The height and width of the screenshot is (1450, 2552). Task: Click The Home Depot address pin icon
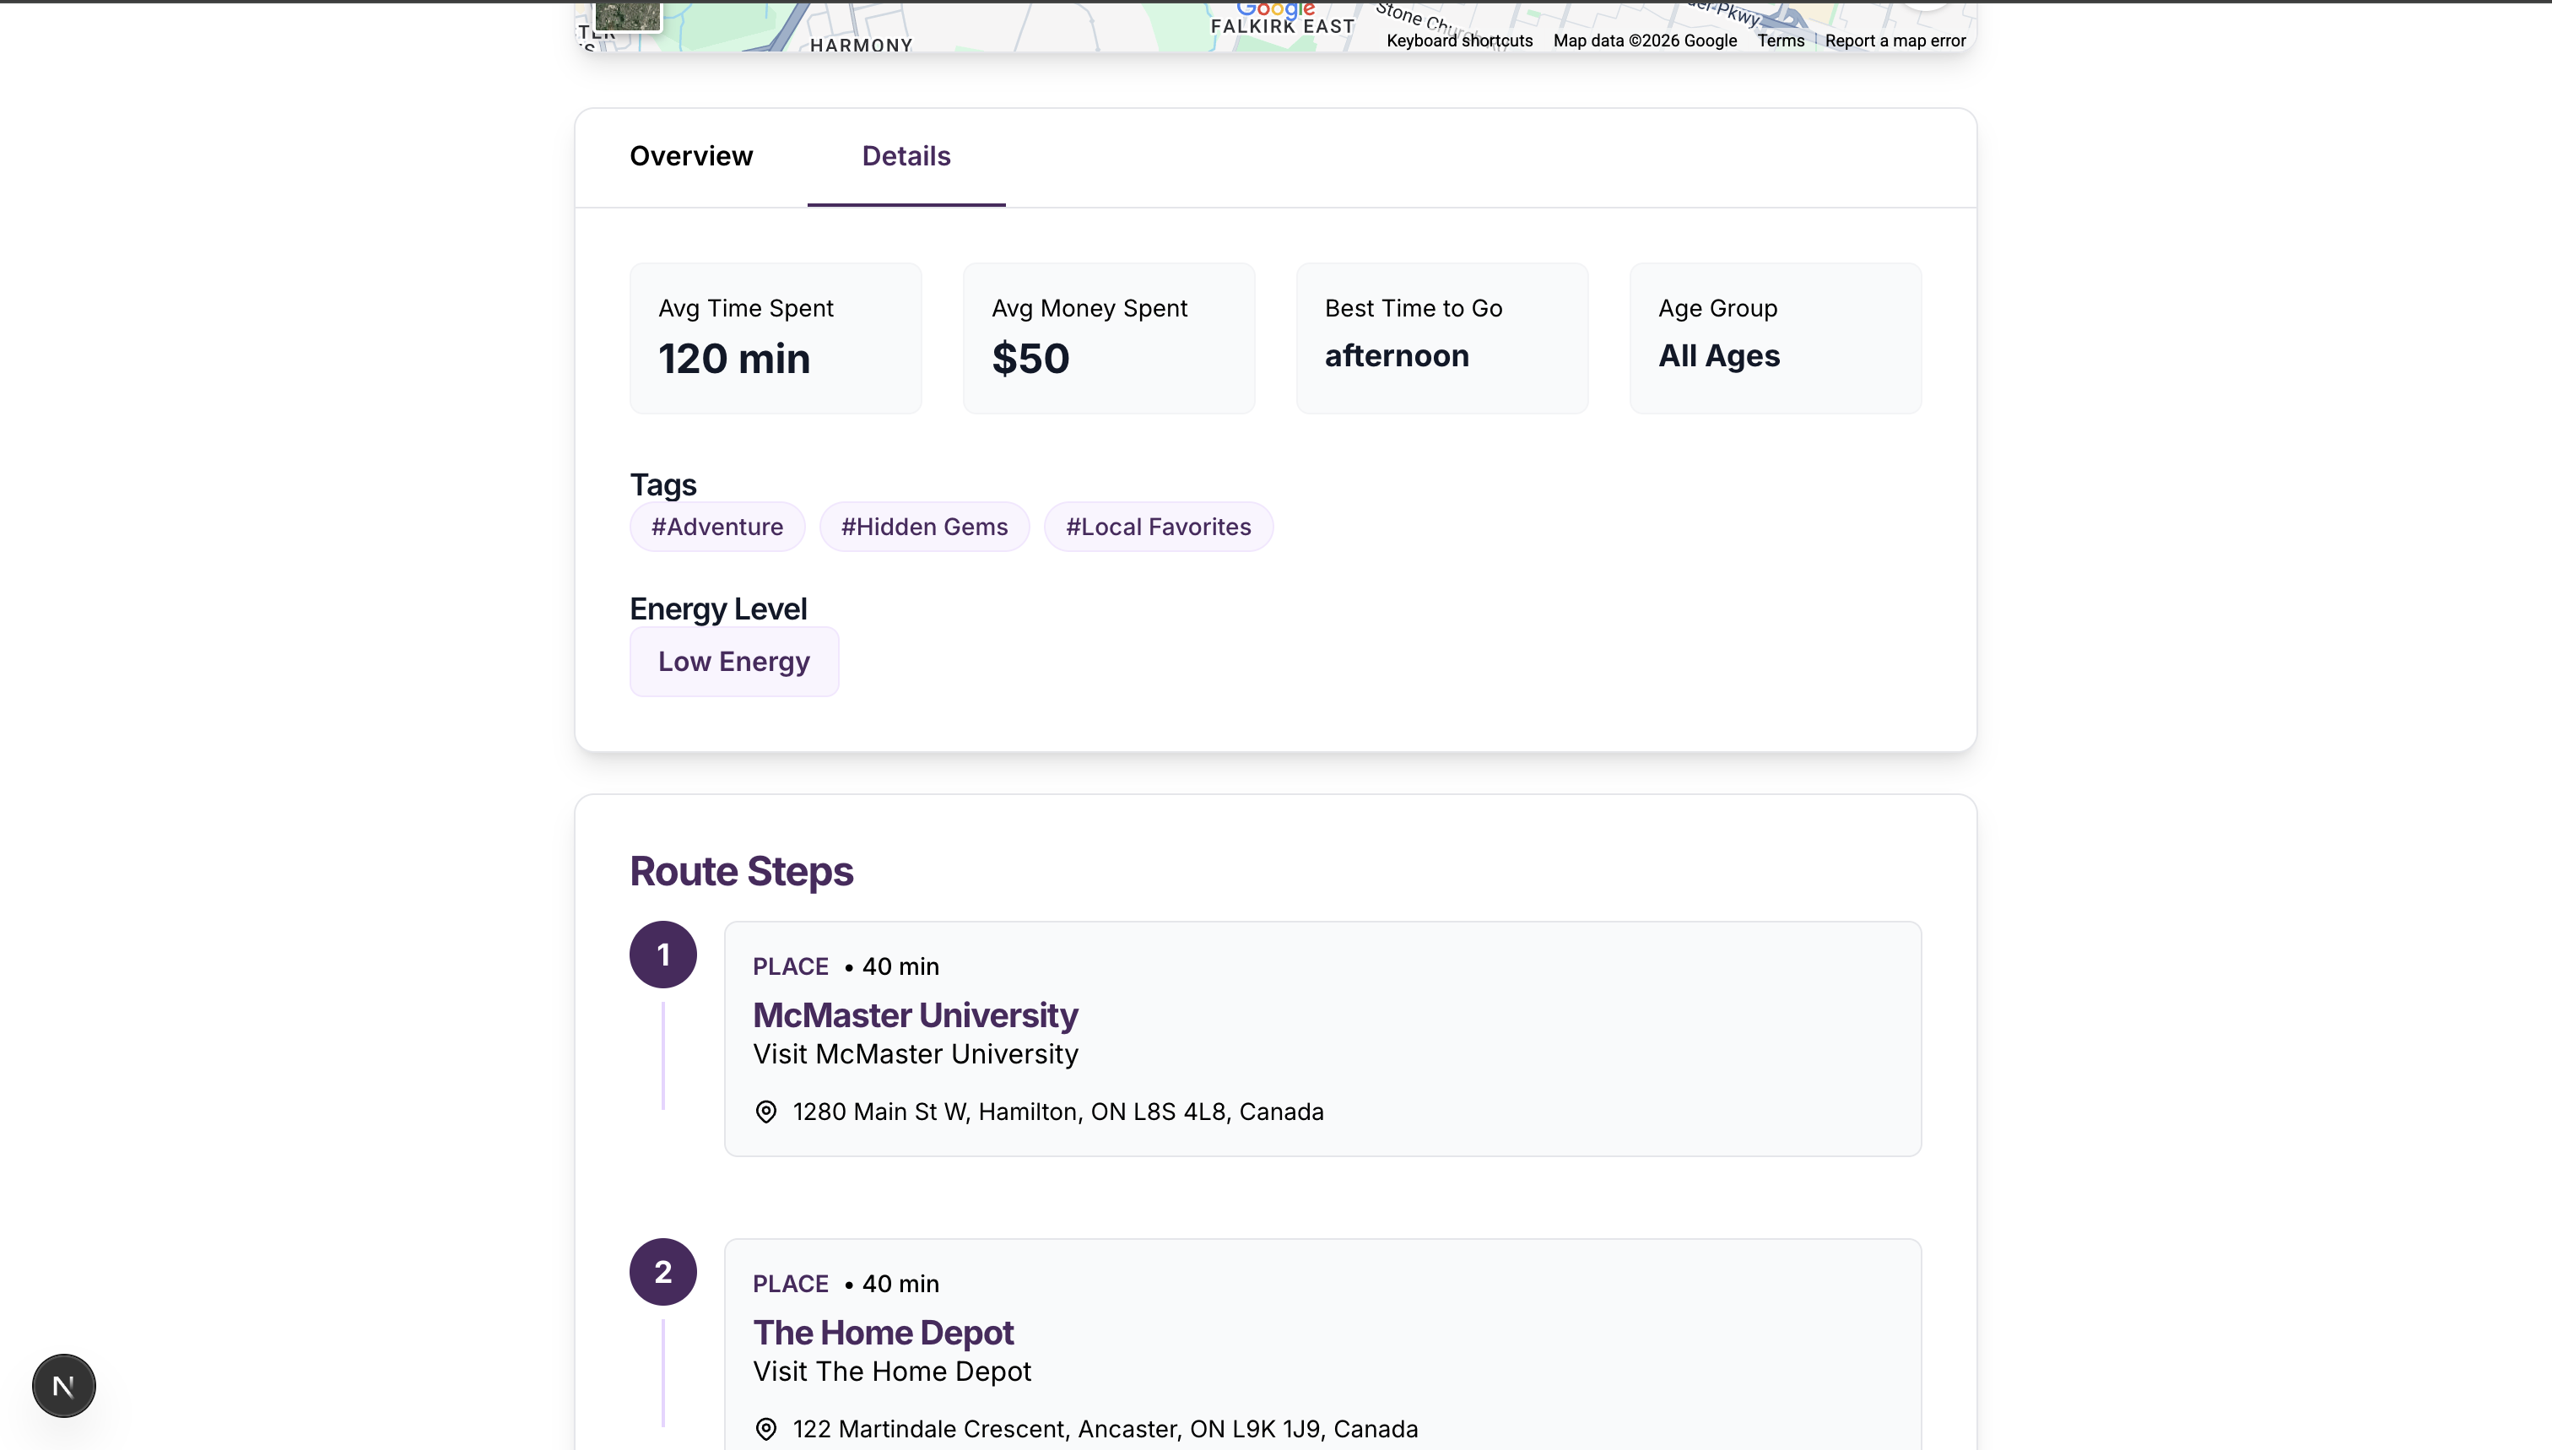coord(765,1429)
